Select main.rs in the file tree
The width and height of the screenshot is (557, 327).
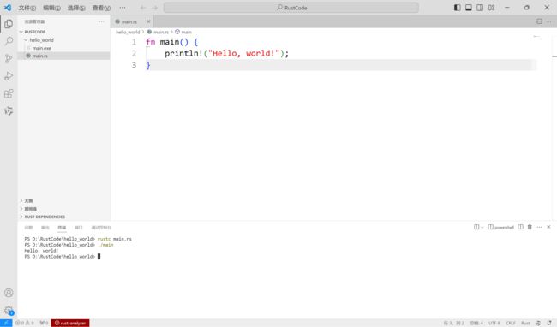point(64,56)
